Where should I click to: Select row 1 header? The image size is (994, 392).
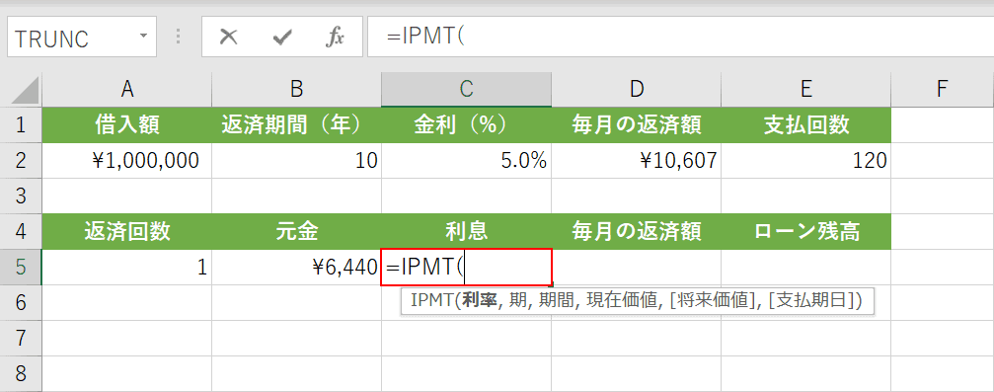coord(21,125)
